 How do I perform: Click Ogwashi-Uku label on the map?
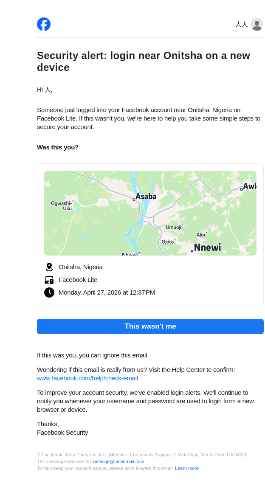(x=62, y=206)
